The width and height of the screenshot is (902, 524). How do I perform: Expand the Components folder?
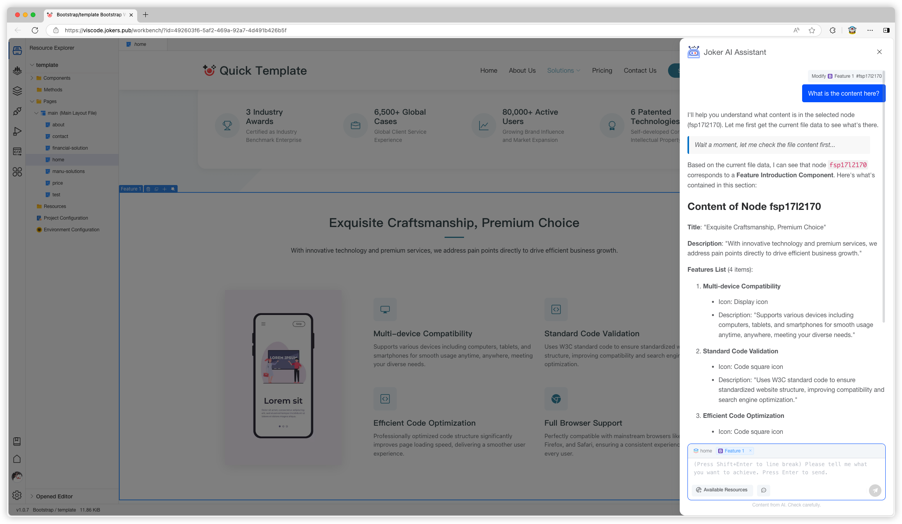[x=32, y=78]
